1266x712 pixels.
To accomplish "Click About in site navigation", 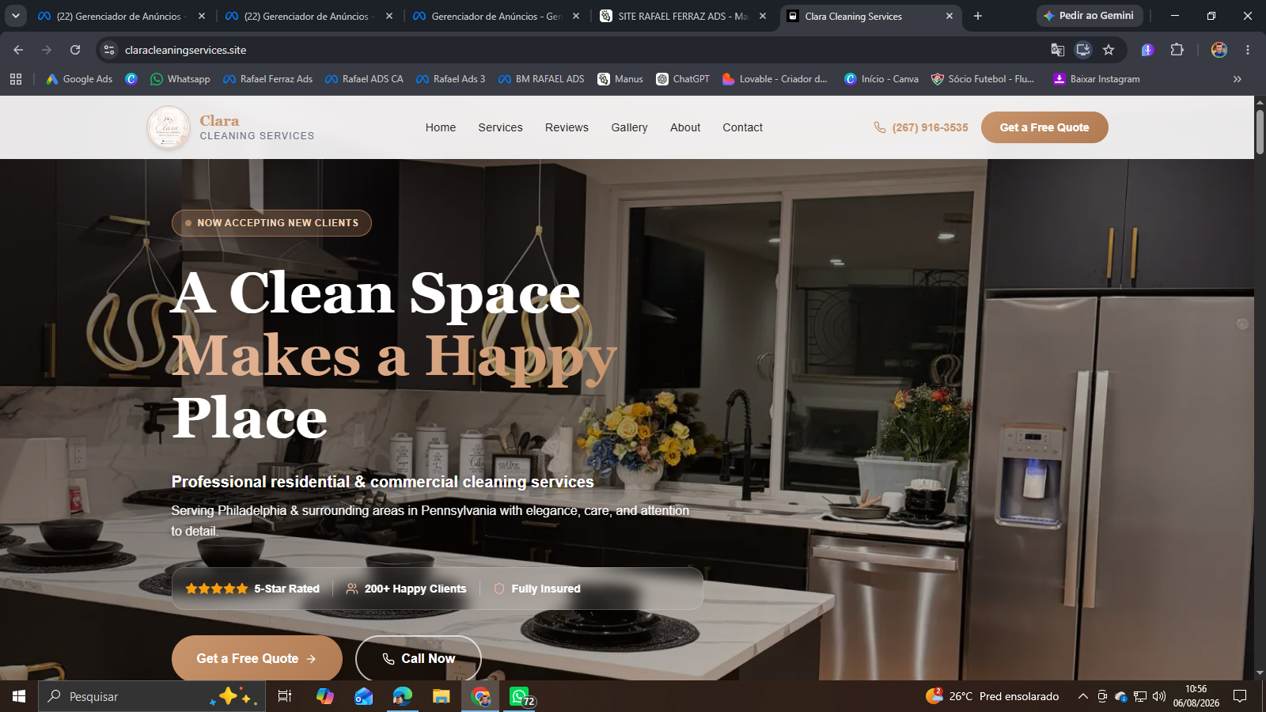I will [x=685, y=127].
